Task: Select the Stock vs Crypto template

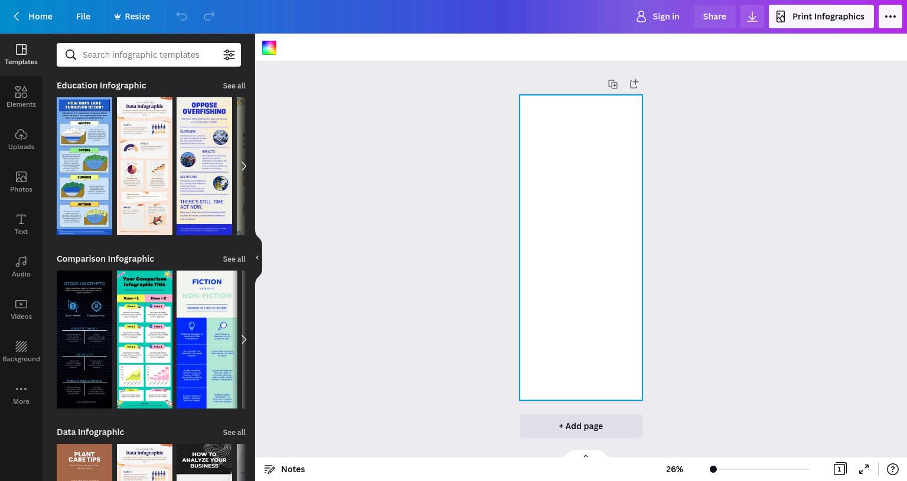Action: coord(84,340)
